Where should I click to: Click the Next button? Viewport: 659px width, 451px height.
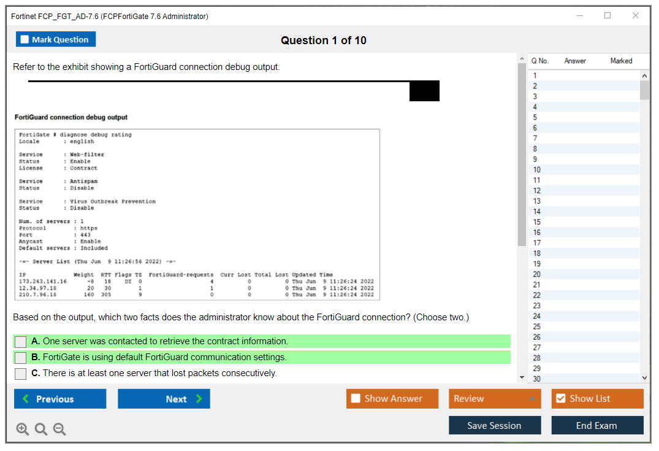(x=164, y=398)
